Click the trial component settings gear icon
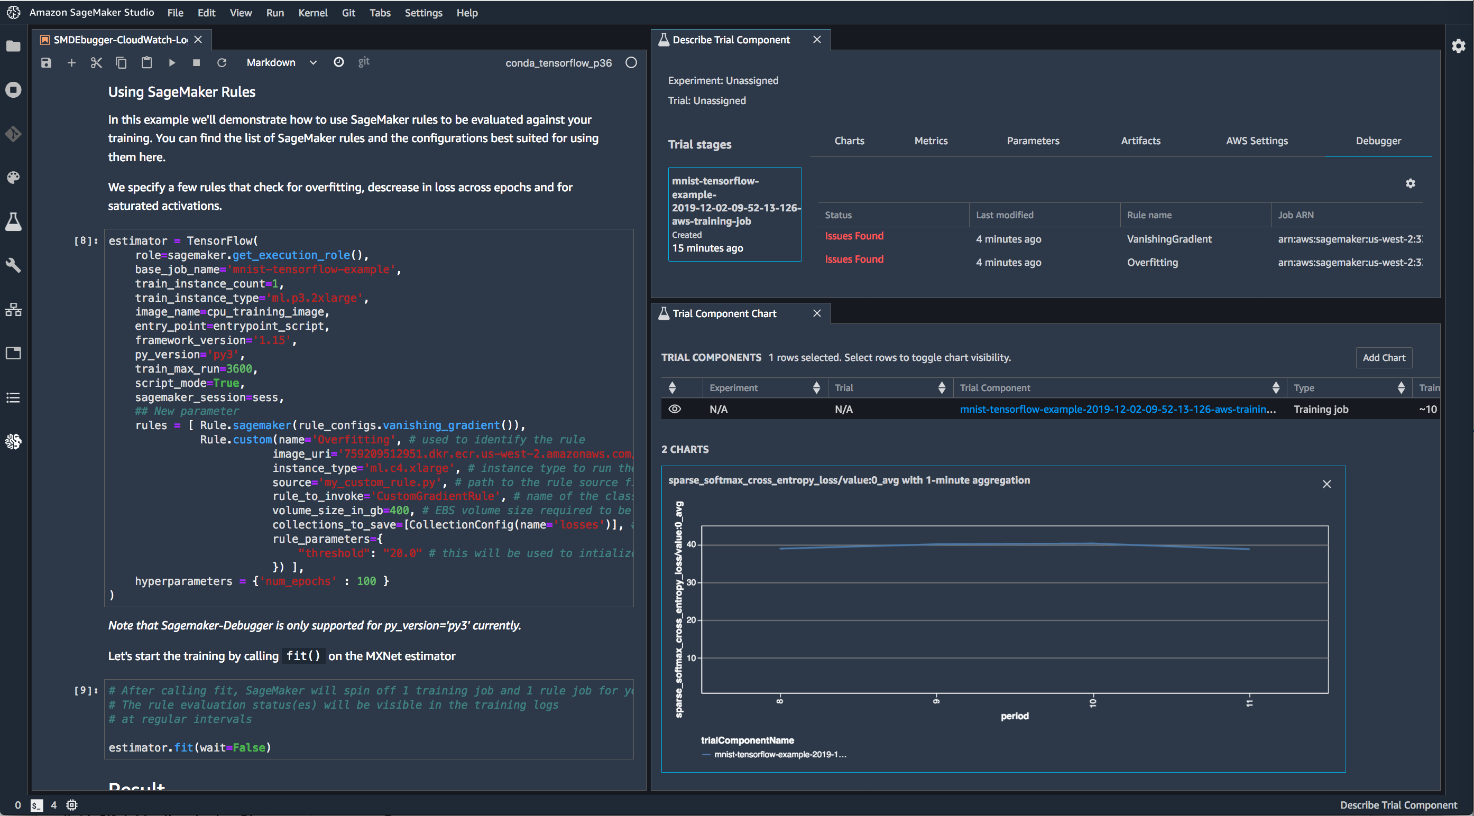 [x=1411, y=183]
